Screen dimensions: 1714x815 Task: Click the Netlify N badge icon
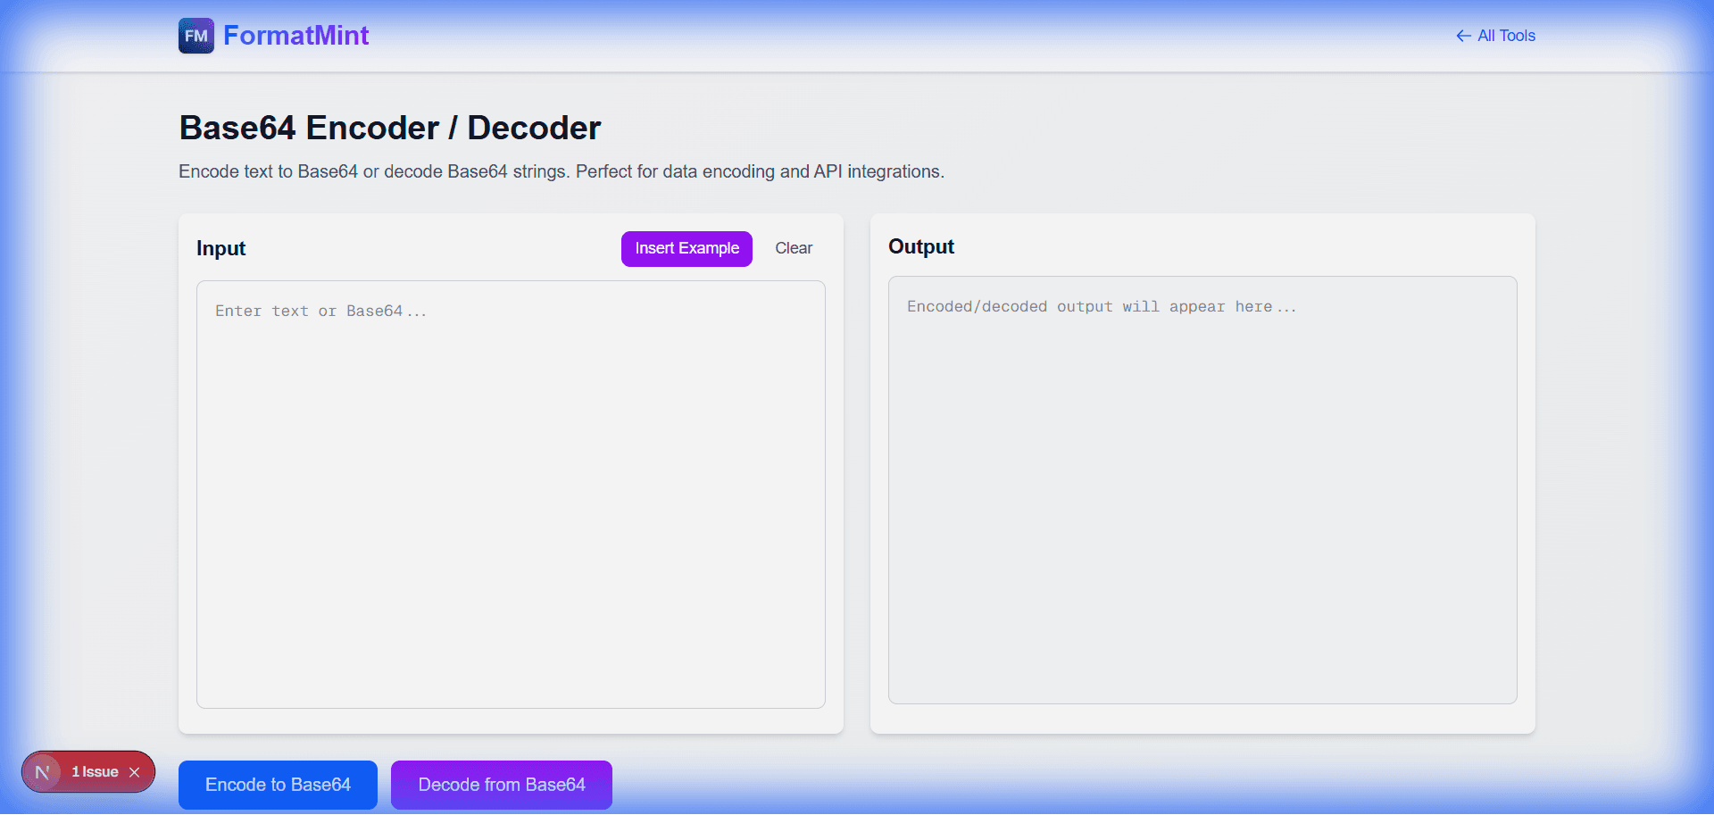pyautogui.click(x=41, y=771)
